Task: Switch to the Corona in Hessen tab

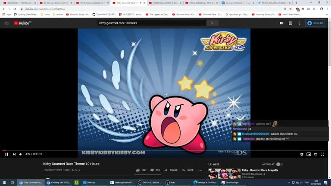Action: click(x=238, y=3)
